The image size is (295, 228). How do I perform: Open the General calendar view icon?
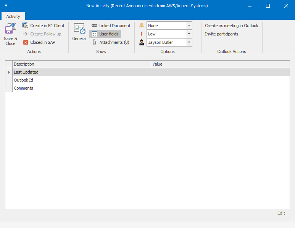79,29
